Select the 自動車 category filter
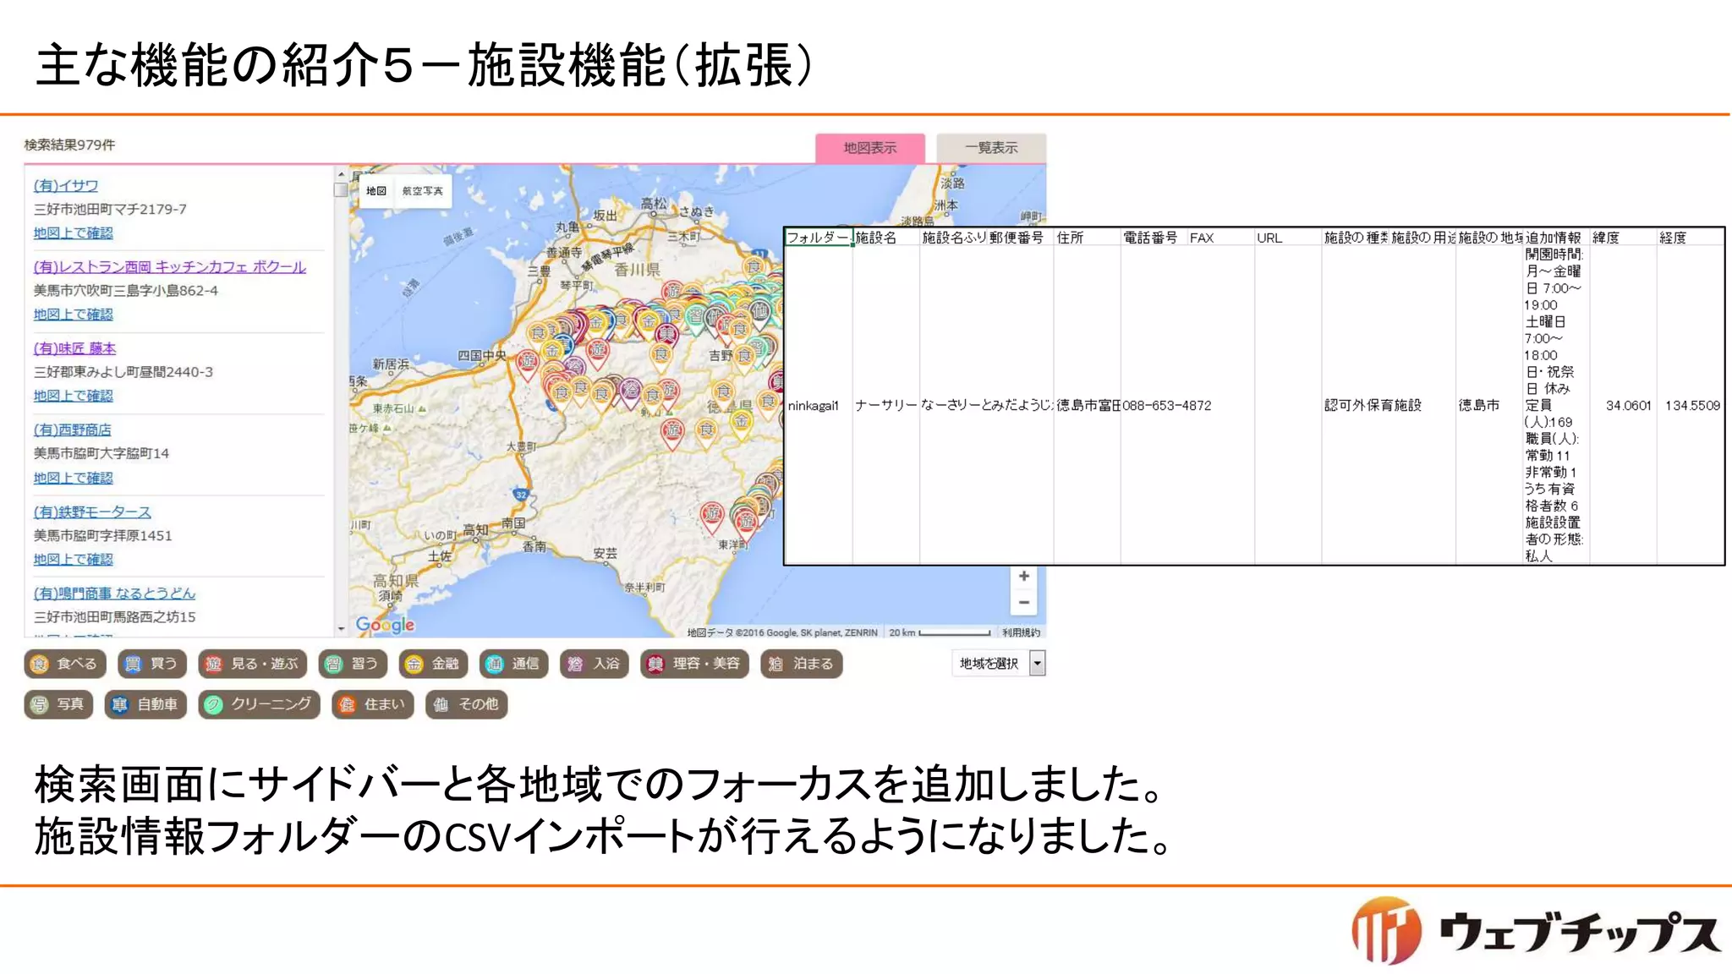Viewport: 1732px width, 974px height. (x=145, y=704)
